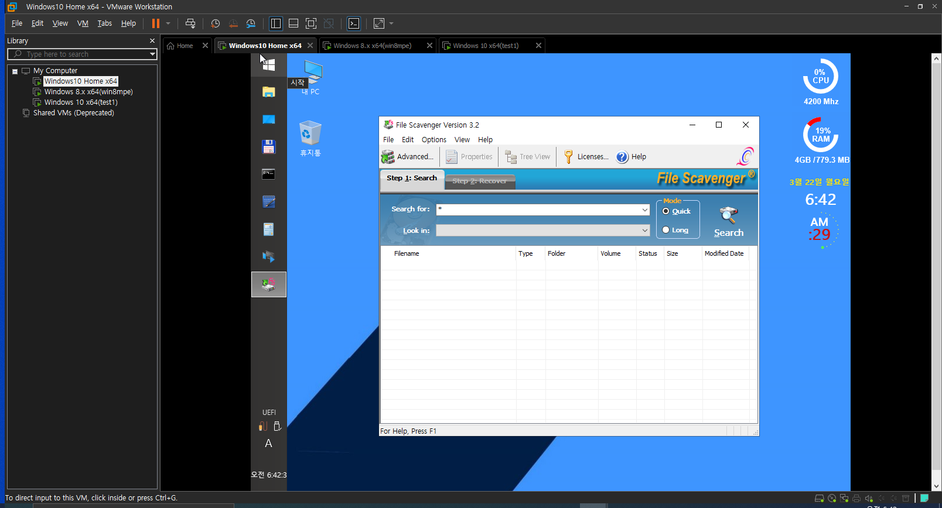Revert to snapshot toolbar icon
The image size is (942, 508).
(233, 23)
